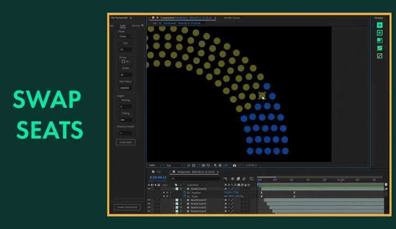Hide the Row5Circle31 layer via eye icon

149,211
